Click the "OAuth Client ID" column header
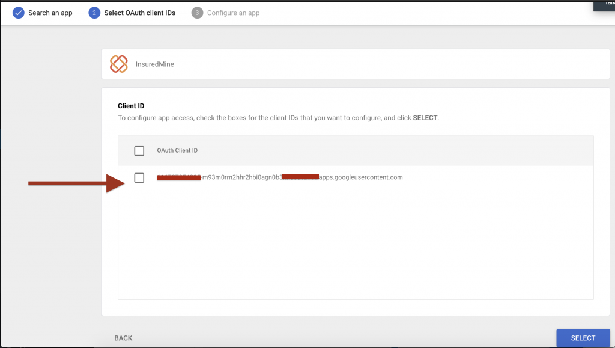Screen dimensions: 615x348 pyautogui.click(x=177, y=151)
